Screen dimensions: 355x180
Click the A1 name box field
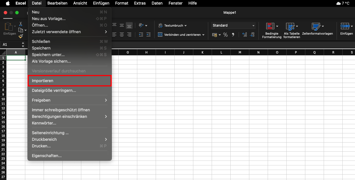pos(11,45)
